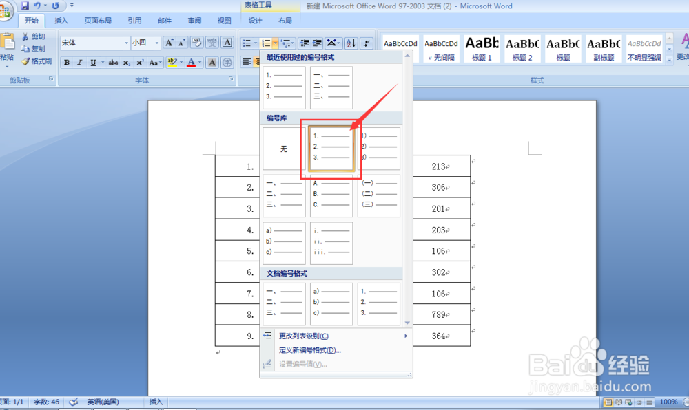Click the Grow Font icon
Viewport: 689px width, 410px height.
coord(169,43)
